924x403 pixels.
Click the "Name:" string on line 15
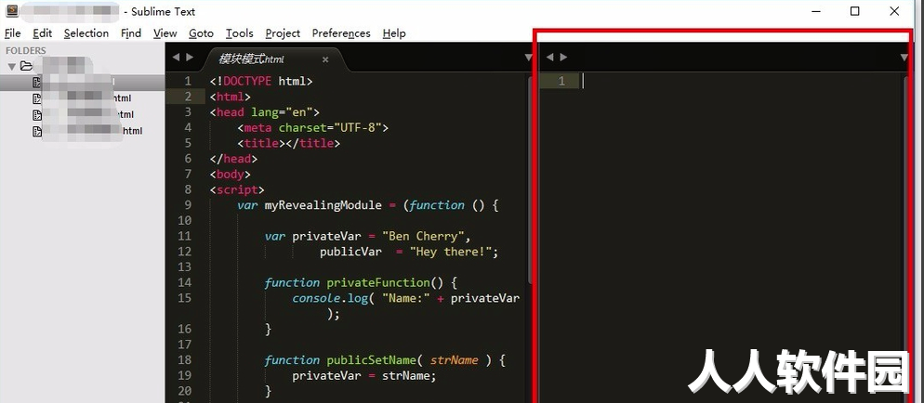[x=406, y=298]
